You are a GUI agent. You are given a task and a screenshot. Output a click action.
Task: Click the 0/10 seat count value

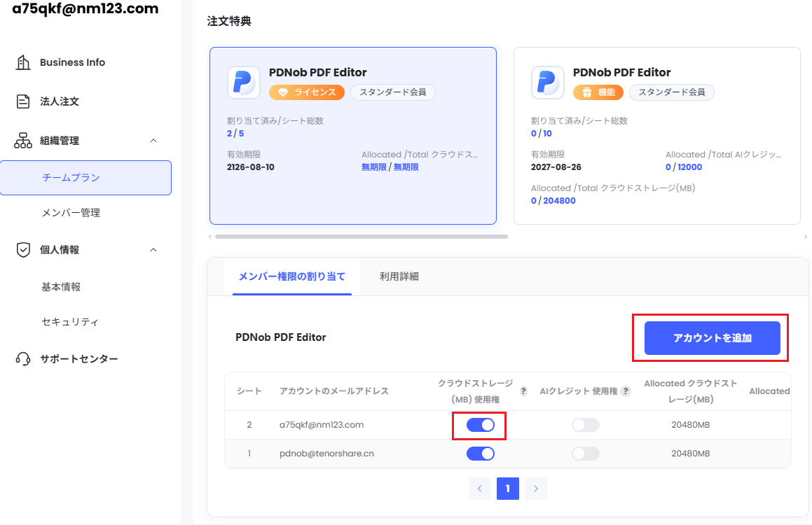541,134
